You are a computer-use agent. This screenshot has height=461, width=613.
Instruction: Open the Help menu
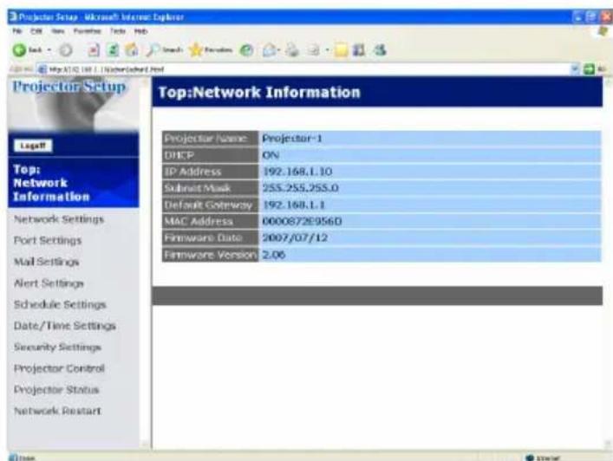(x=140, y=31)
